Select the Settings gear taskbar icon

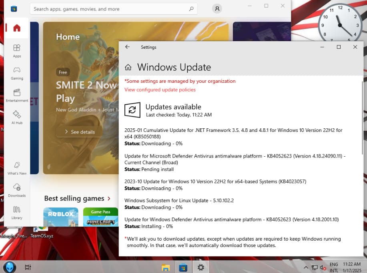[x=201, y=267]
